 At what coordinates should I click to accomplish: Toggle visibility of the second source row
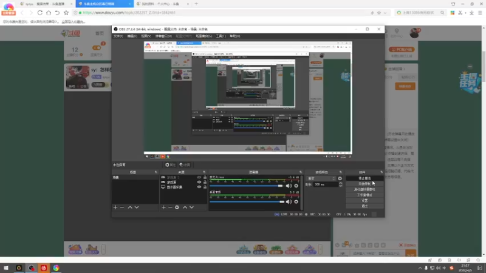point(199,183)
